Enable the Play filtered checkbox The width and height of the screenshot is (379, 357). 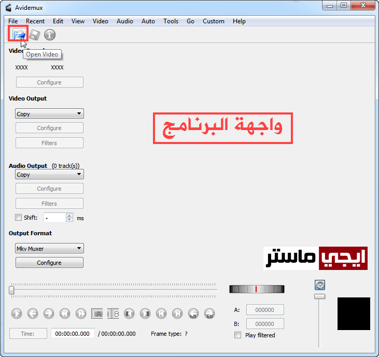tap(237, 335)
